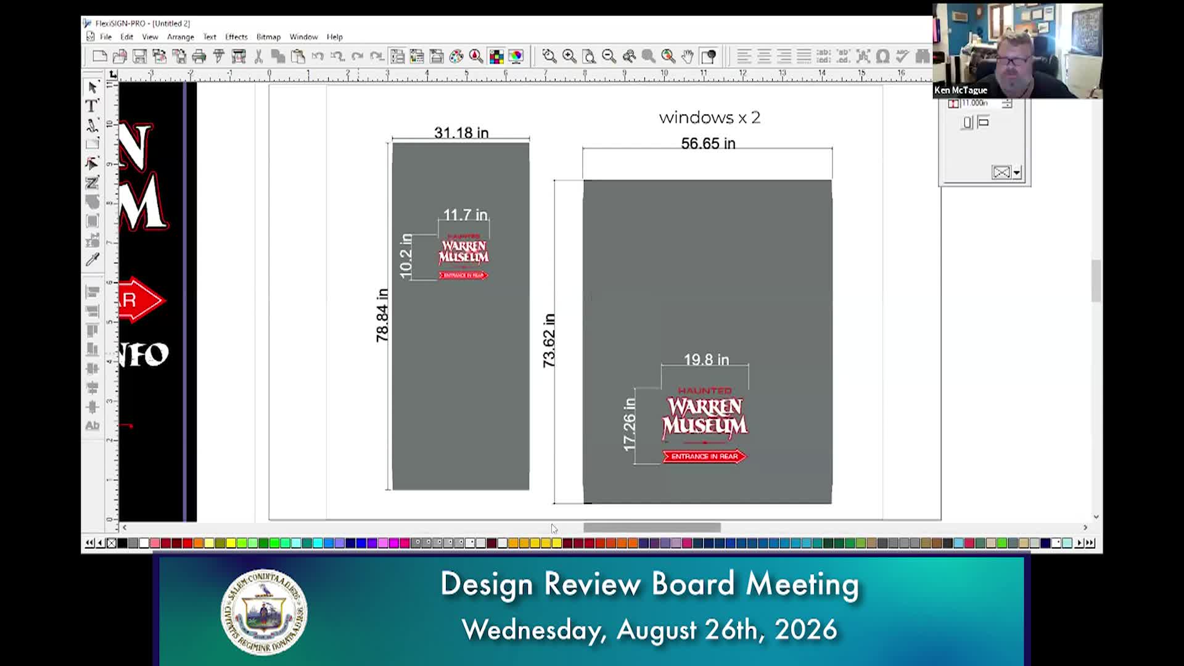
Task: Select the node edit arrow tool
Action: 92,163
